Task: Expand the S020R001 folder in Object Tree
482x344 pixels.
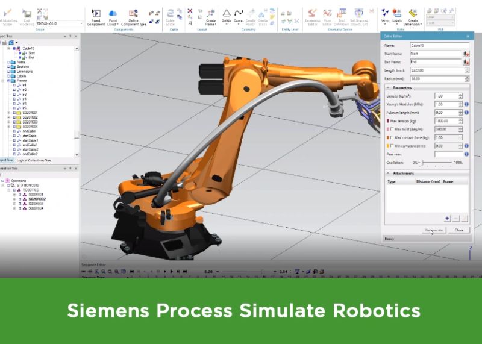Action: tap(8, 113)
